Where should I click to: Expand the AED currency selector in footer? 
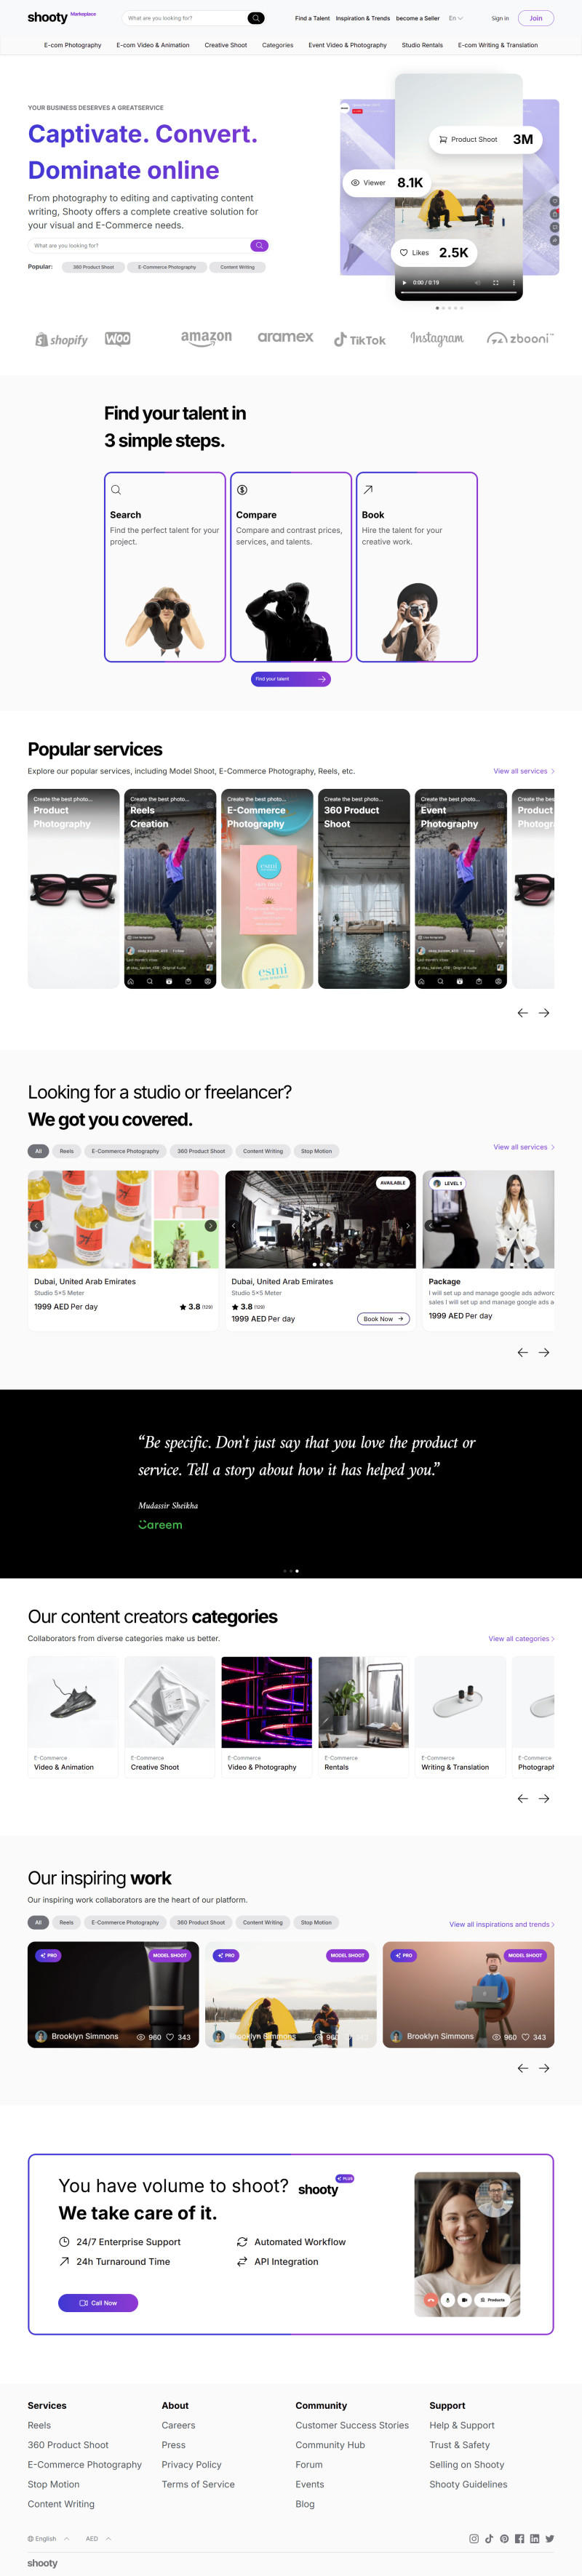(98, 2538)
